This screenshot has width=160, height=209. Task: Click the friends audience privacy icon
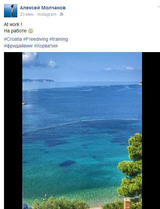click(62, 14)
